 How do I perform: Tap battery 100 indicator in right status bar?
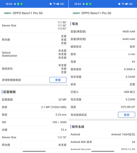[x=131, y=4]
